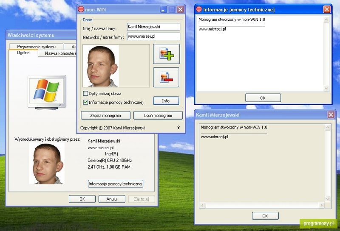
Task: Click the portrait preview in mon-WIN
Action: point(101,66)
